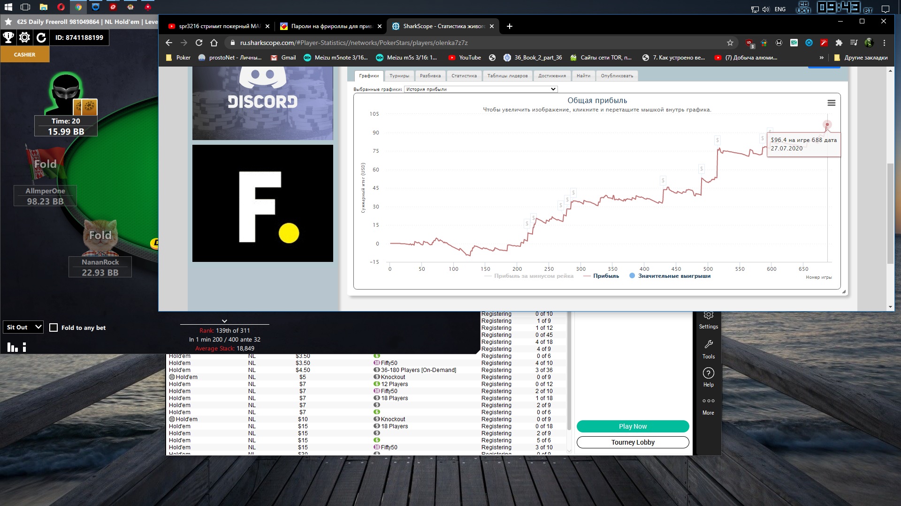Open Settings gear in PokerStars lobby sidebar
This screenshot has height=506, width=901.
point(709,320)
